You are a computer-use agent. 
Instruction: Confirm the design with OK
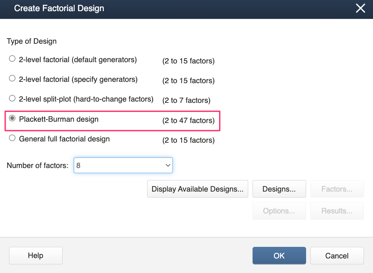coord(279,255)
